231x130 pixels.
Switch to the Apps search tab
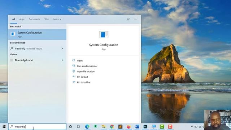coord(22,19)
